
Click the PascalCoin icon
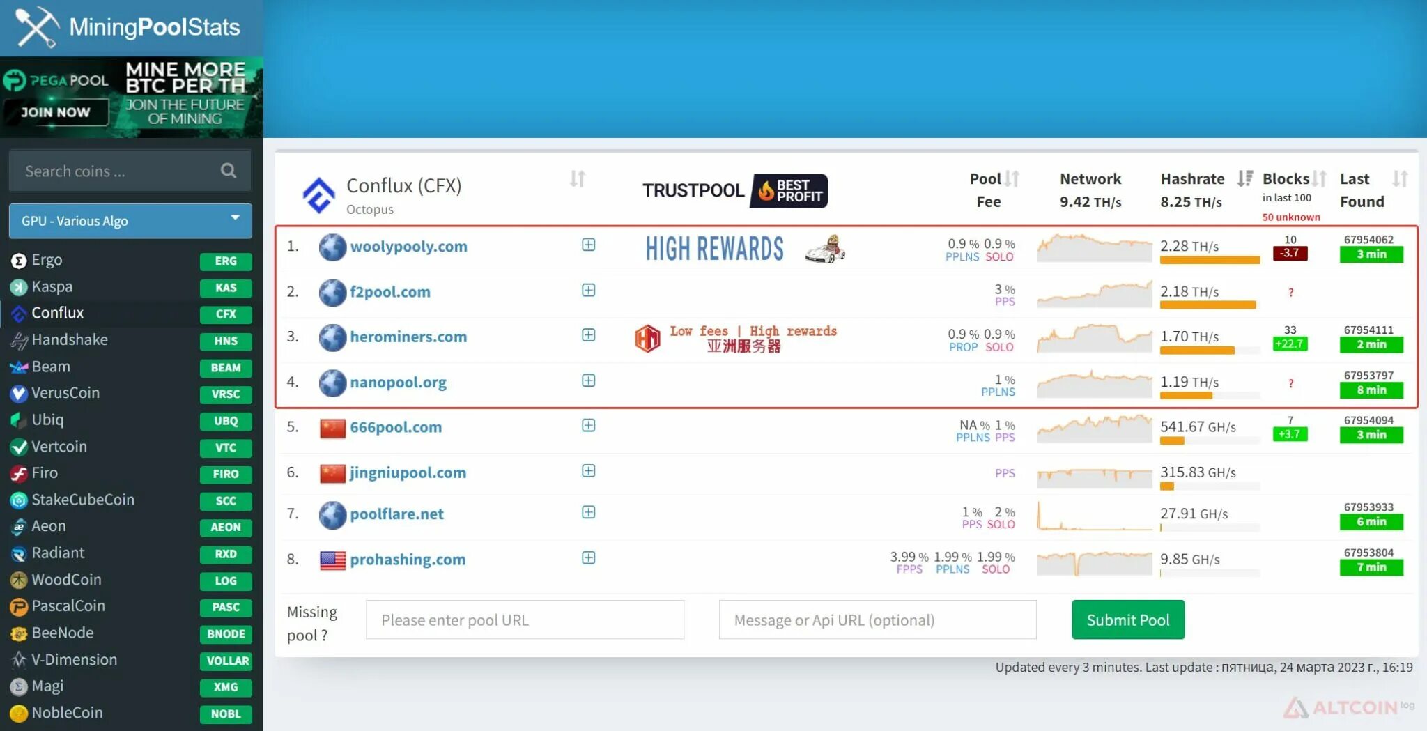pyautogui.click(x=19, y=607)
